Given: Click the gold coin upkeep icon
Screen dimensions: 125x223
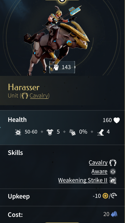Looking at the screenshot, I should pos(105,196).
